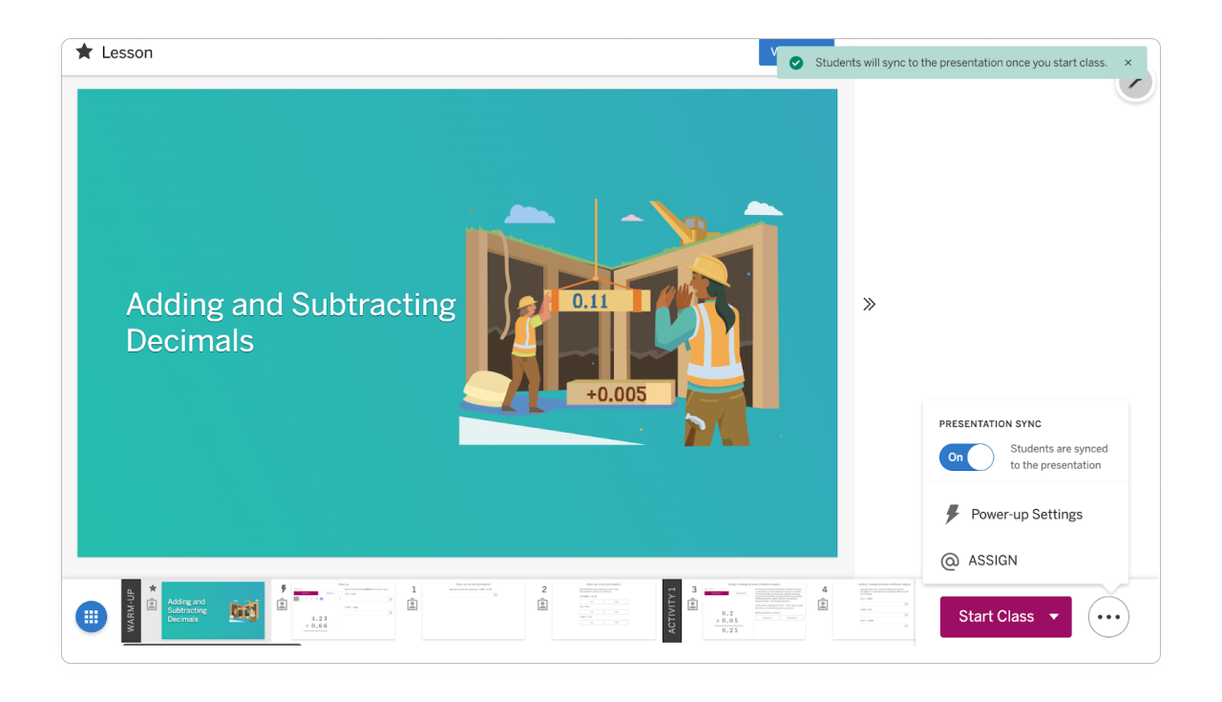Open slide 3 thumbnail in Activity 1
This screenshot has height=702, width=1222.
(754, 610)
